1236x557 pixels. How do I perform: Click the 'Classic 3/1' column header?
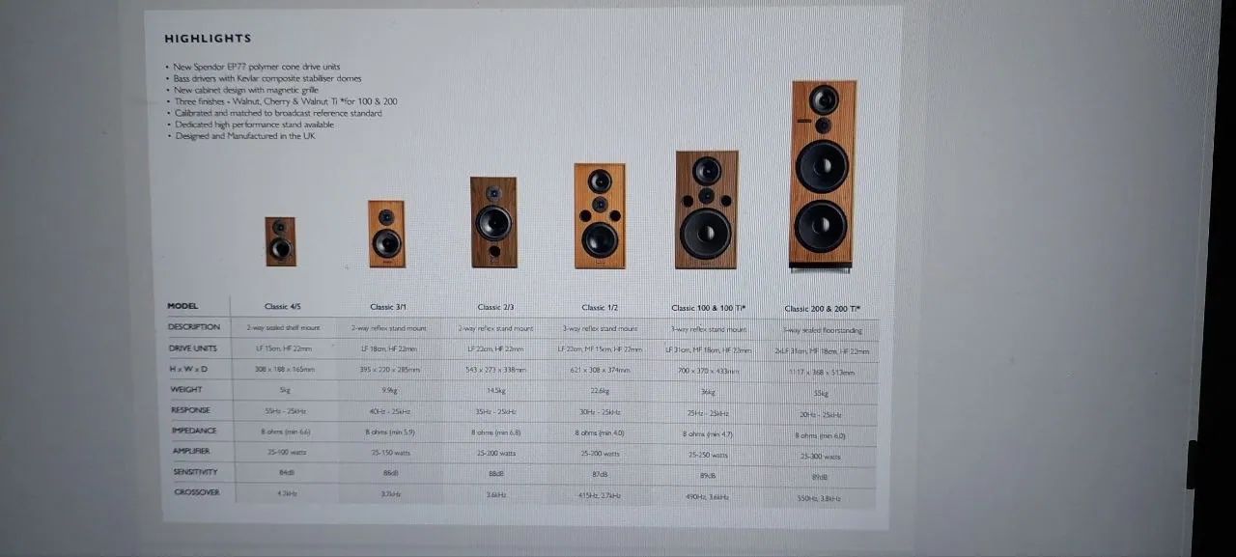point(387,307)
